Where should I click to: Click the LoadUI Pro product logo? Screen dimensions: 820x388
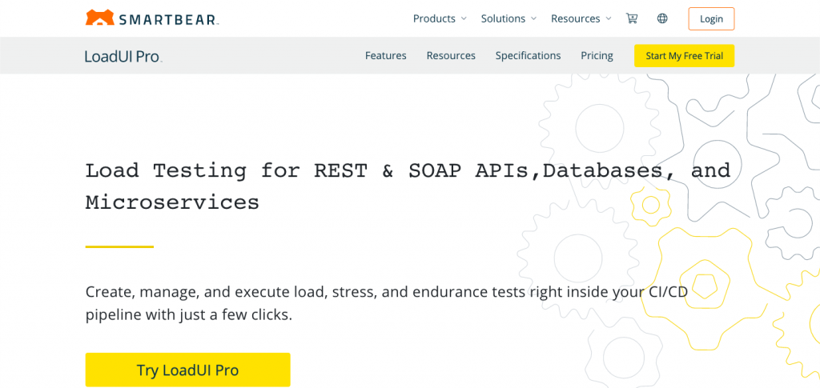[123, 56]
